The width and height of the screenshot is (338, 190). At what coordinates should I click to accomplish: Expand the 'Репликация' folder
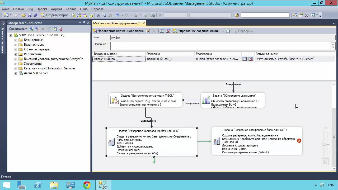(16, 54)
